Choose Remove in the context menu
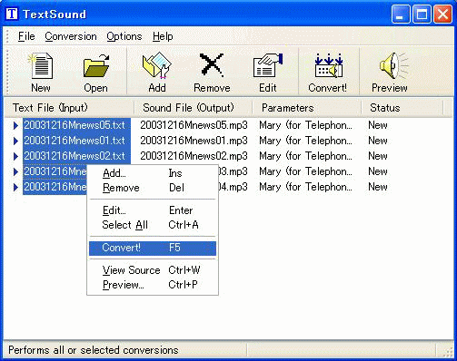 153,188
